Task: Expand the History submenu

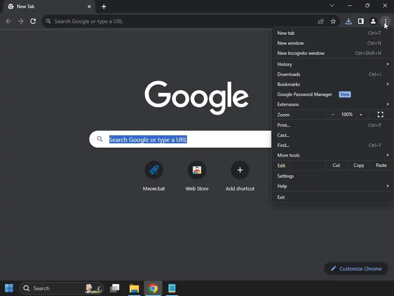Action: coord(332,64)
